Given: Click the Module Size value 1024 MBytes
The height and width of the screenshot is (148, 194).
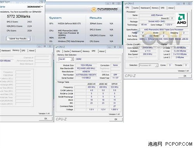Looking at the screenshot, I should 86,65.
